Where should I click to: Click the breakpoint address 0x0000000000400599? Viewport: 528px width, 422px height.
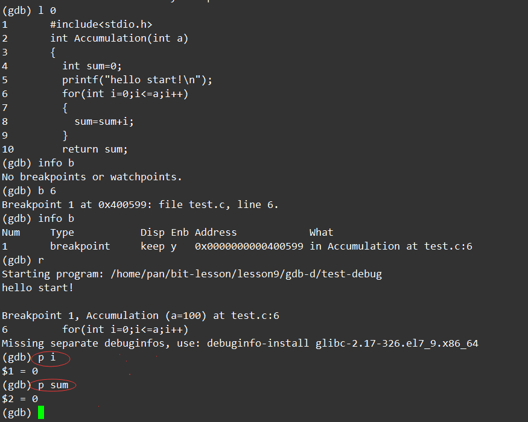point(249,247)
